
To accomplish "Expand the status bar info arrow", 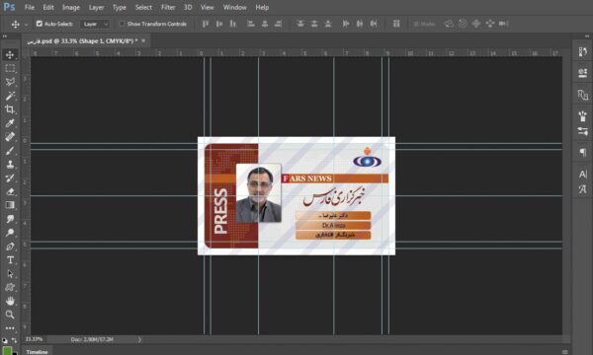I will [139, 339].
